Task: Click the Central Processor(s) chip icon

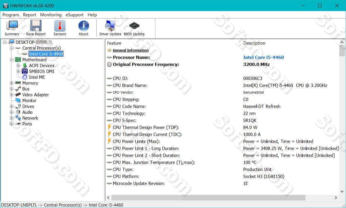Action: pos(18,48)
